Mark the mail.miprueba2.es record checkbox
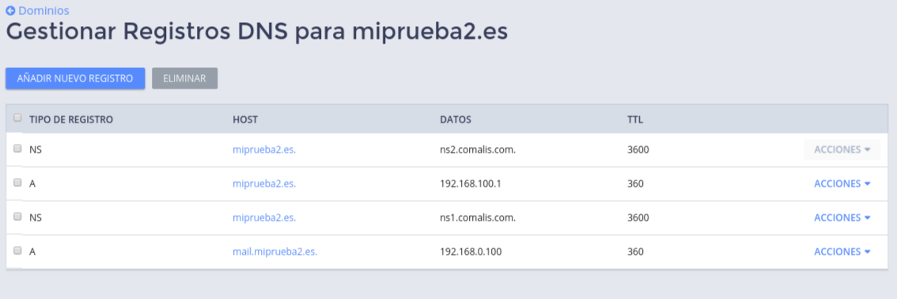 click(x=17, y=251)
